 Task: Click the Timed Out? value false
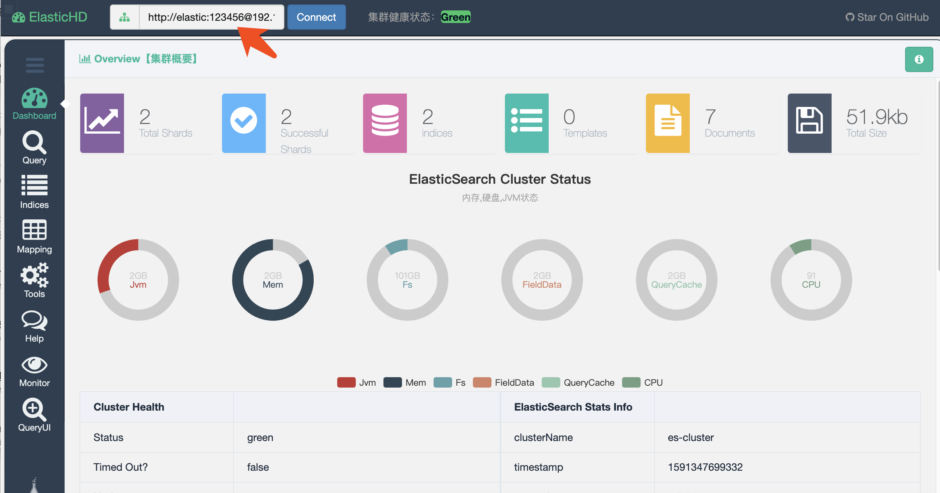tap(258, 467)
